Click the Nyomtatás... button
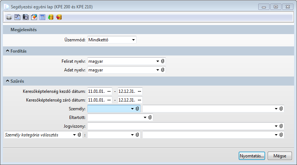The height and width of the screenshot is (165, 297). [x=252, y=156]
